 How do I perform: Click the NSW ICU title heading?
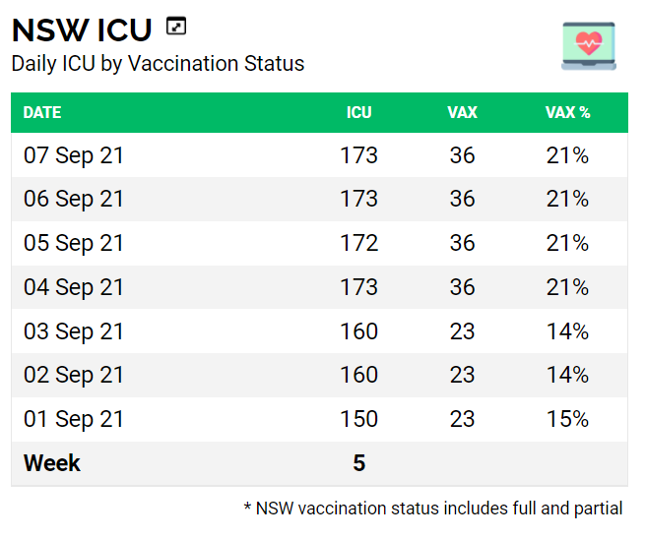82,30
